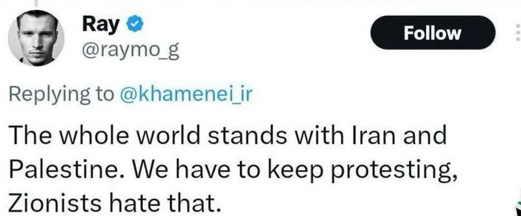The image size is (521, 216).
Task: Click the black Follow button
Action: pos(432,34)
